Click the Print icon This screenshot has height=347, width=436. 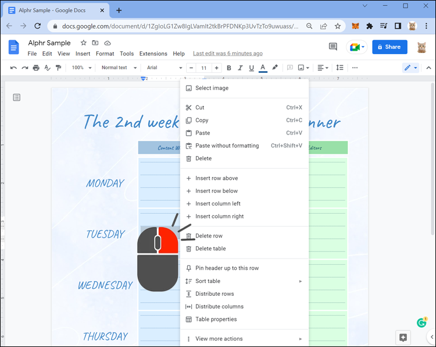[36, 68]
